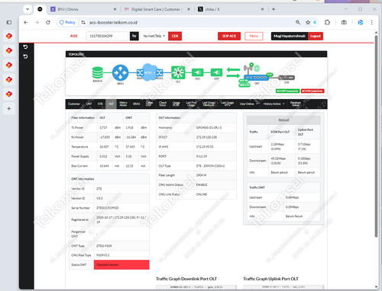Open the STB tab in the dark tab bar

[x=100, y=104]
